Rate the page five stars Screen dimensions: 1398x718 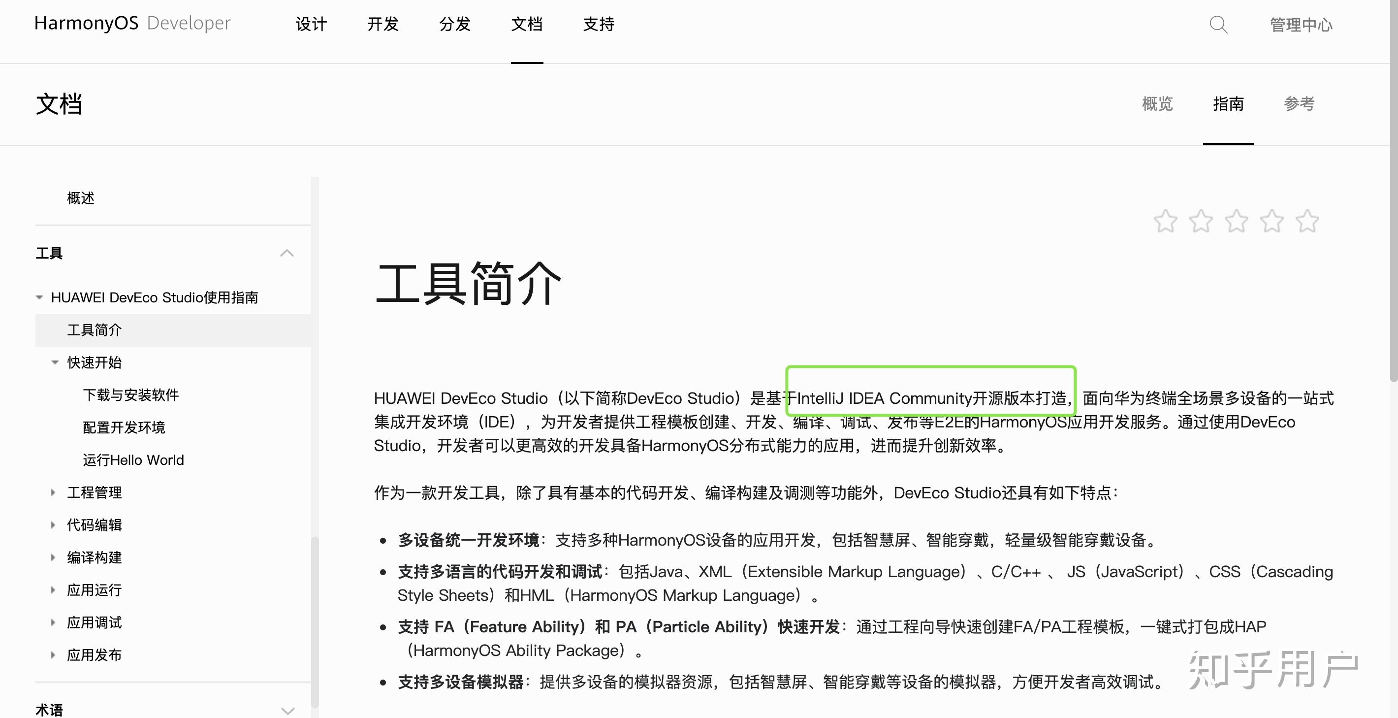1307,221
